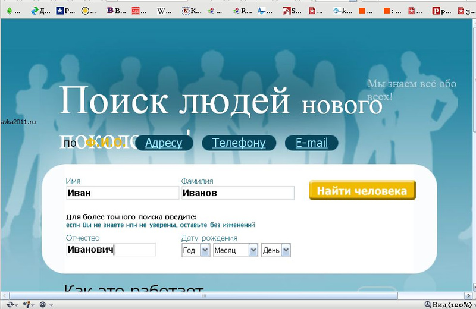The image size is (476, 309).
Task: Click the first status bar sync icon
Action: pyautogui.click(x=10, y=304)
